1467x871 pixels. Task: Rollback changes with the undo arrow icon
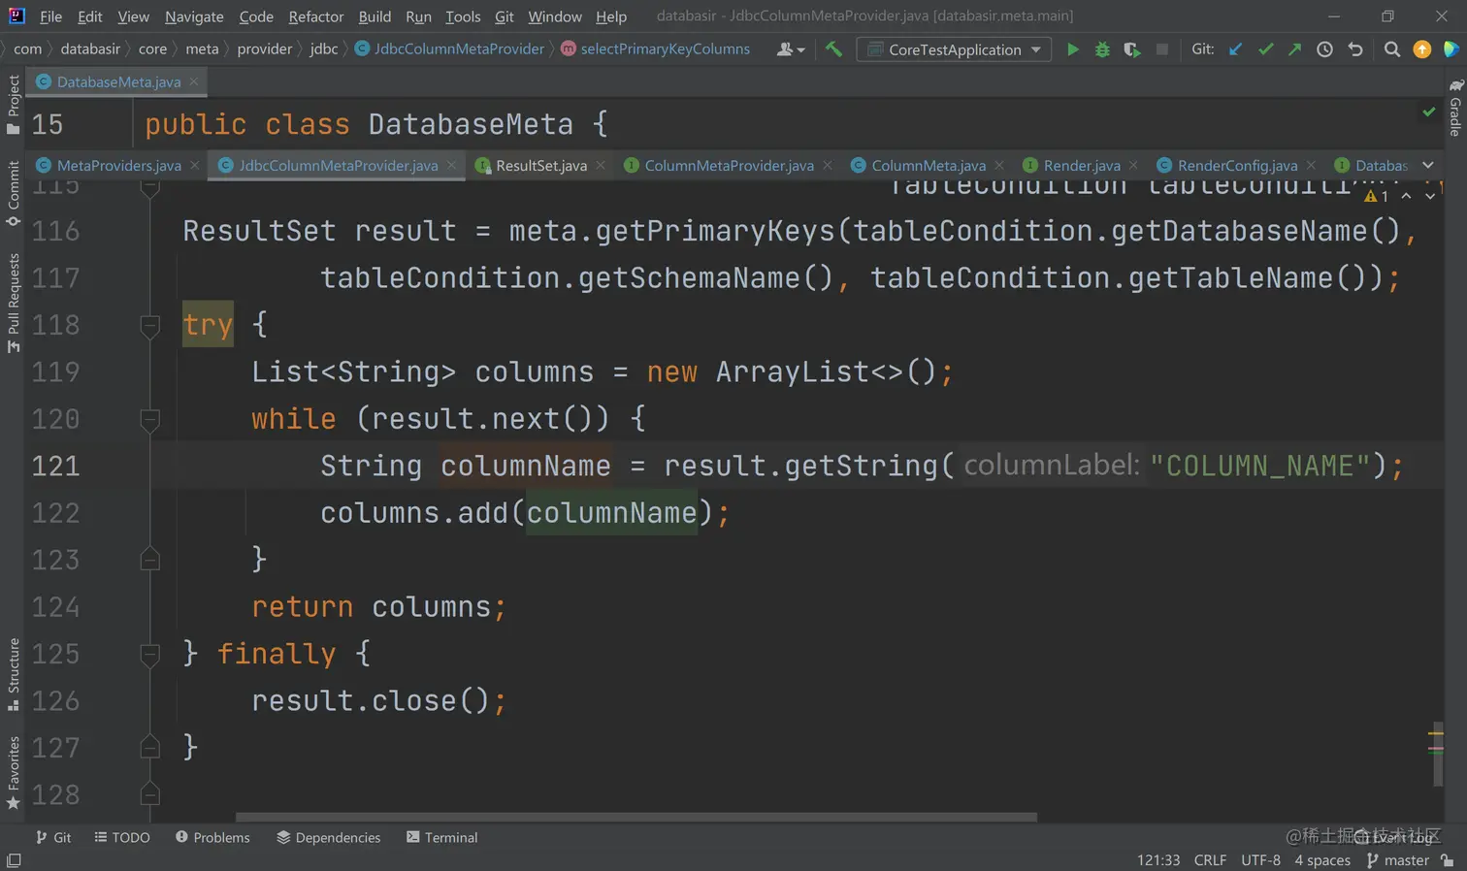coord(1355,48)
